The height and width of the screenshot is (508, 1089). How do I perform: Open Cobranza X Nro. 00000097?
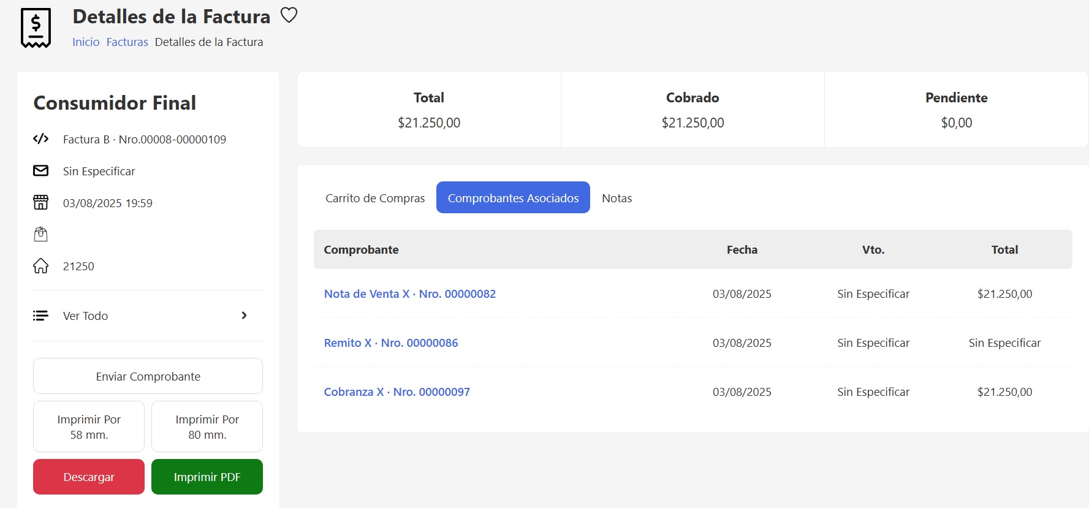pyautogui.click(x=397, y=392)
